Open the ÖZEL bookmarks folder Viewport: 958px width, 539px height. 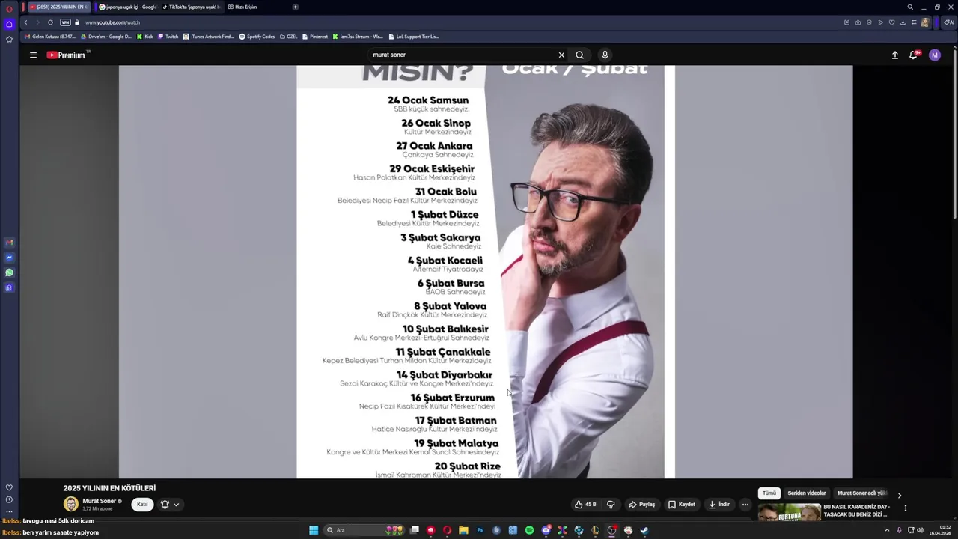pos(288,36)
